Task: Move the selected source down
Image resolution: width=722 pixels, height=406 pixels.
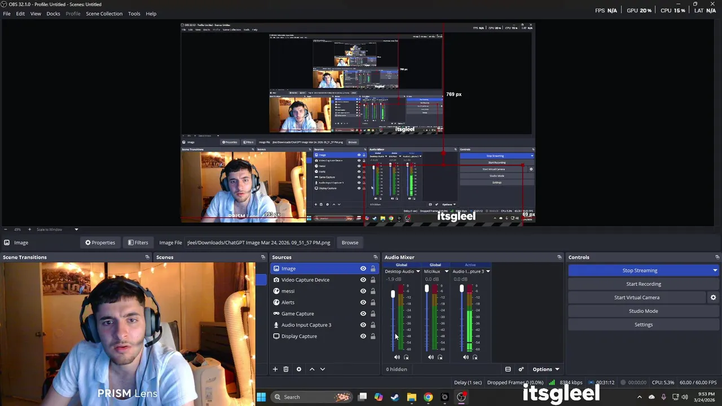Action: tap(323, 369)
